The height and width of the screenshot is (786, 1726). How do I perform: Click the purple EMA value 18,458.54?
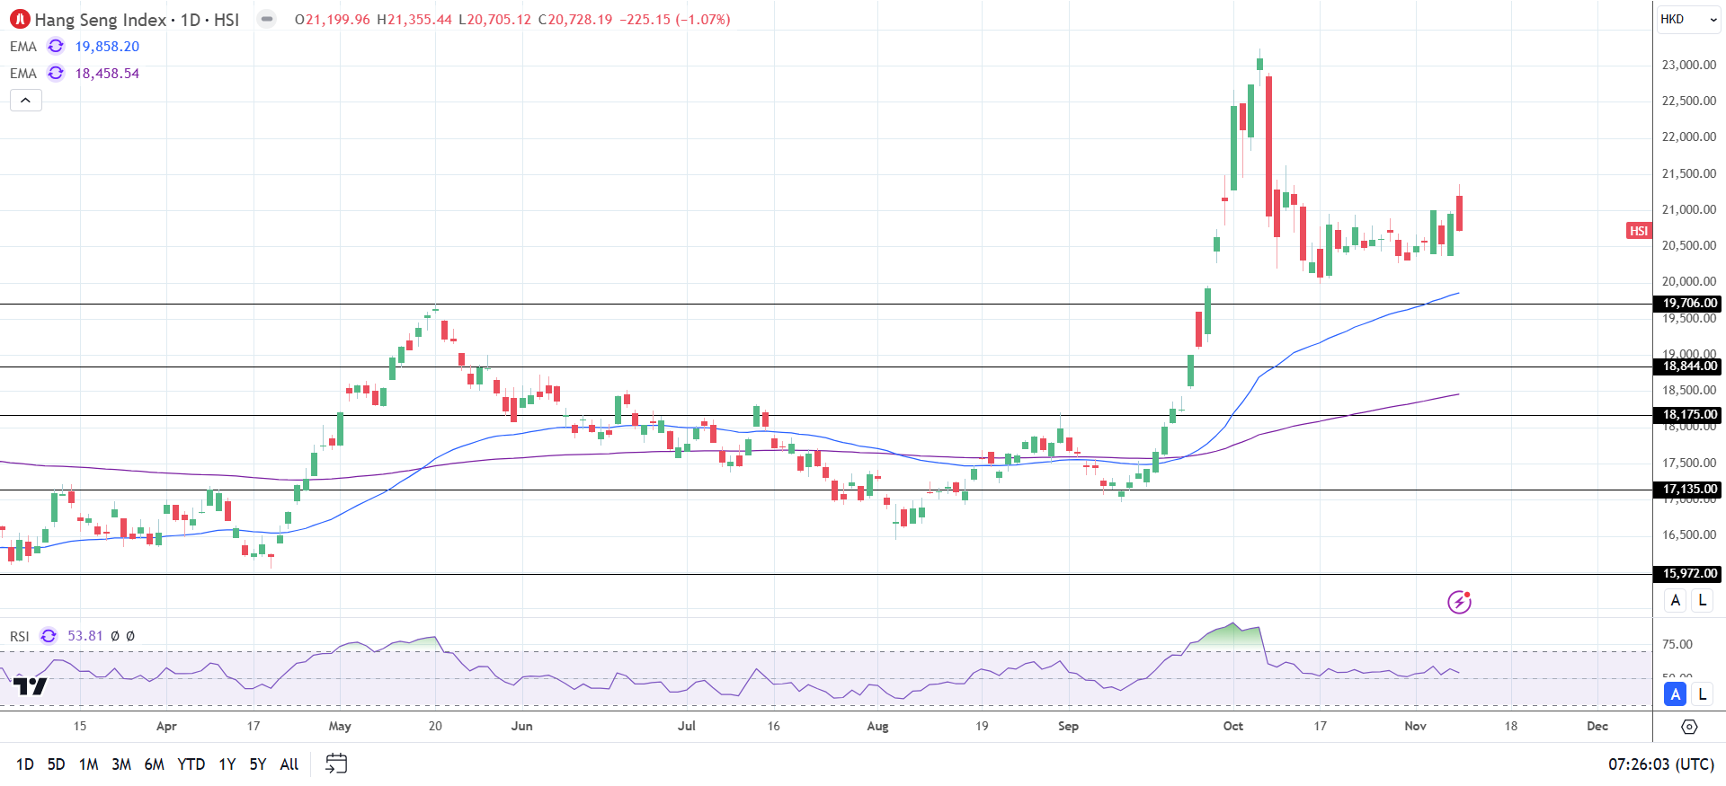click(x=107, y=74)
